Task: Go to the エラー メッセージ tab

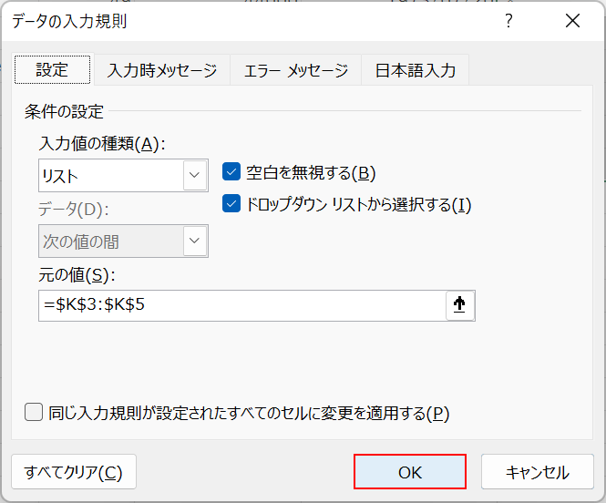Action: pyautogui.click(x=295, y=70)
